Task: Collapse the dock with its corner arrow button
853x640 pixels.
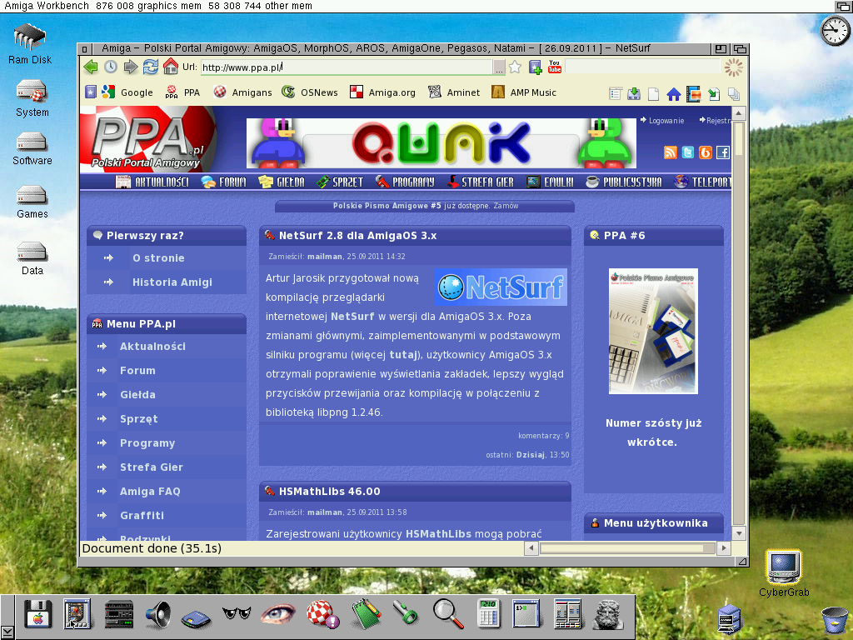Action: tap(7, 633)
